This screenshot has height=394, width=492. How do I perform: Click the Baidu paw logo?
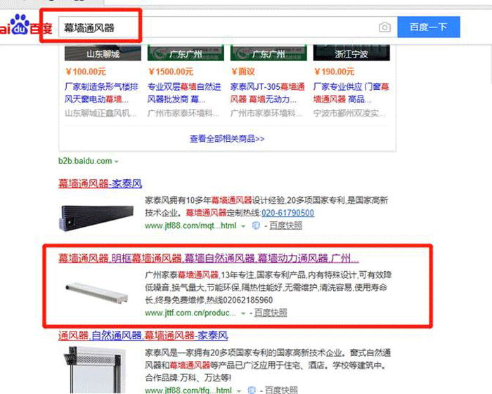[x=20, y=24]
